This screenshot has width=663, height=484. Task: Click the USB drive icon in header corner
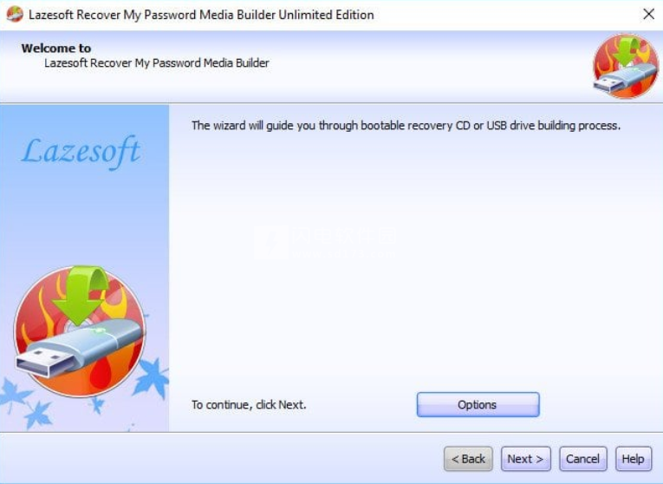(626, 67)
